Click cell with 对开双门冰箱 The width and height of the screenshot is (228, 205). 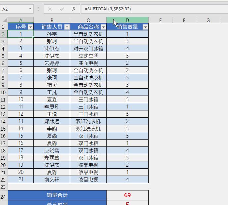click(88, 49)
